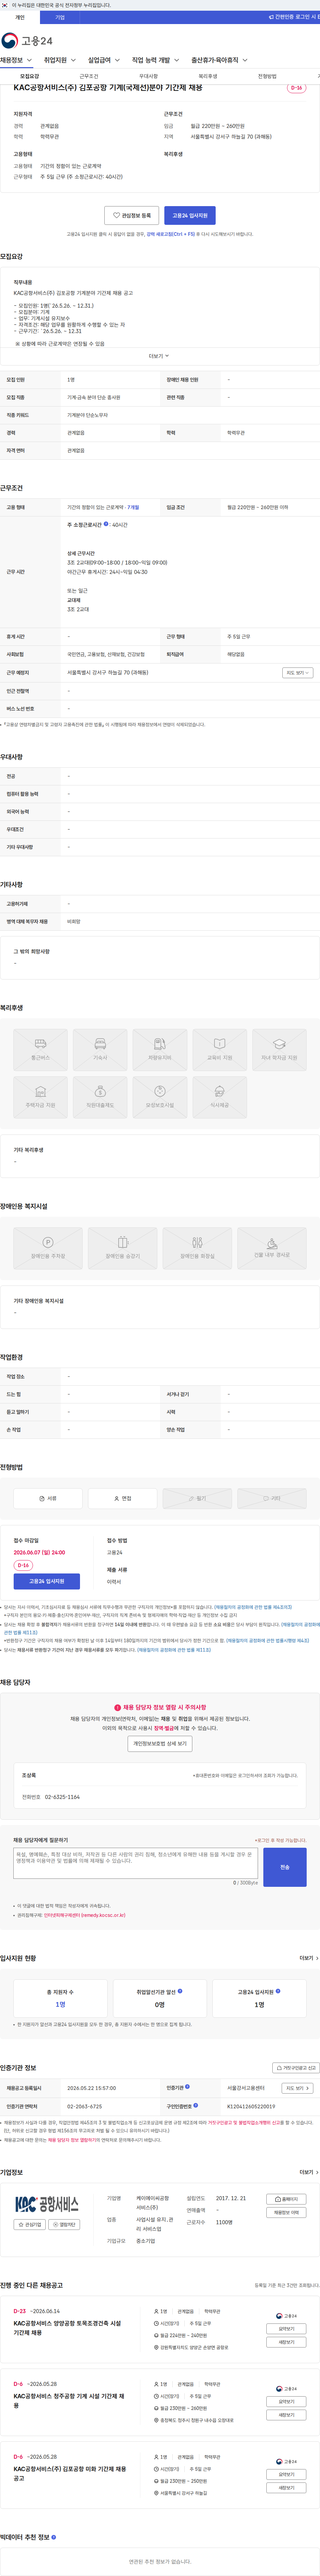Image resolution: width=320 pixels, height=2576 pixels.
Task: Click the 서류 selection step box
Action: pyautogui.click(x=48, y=1498)
